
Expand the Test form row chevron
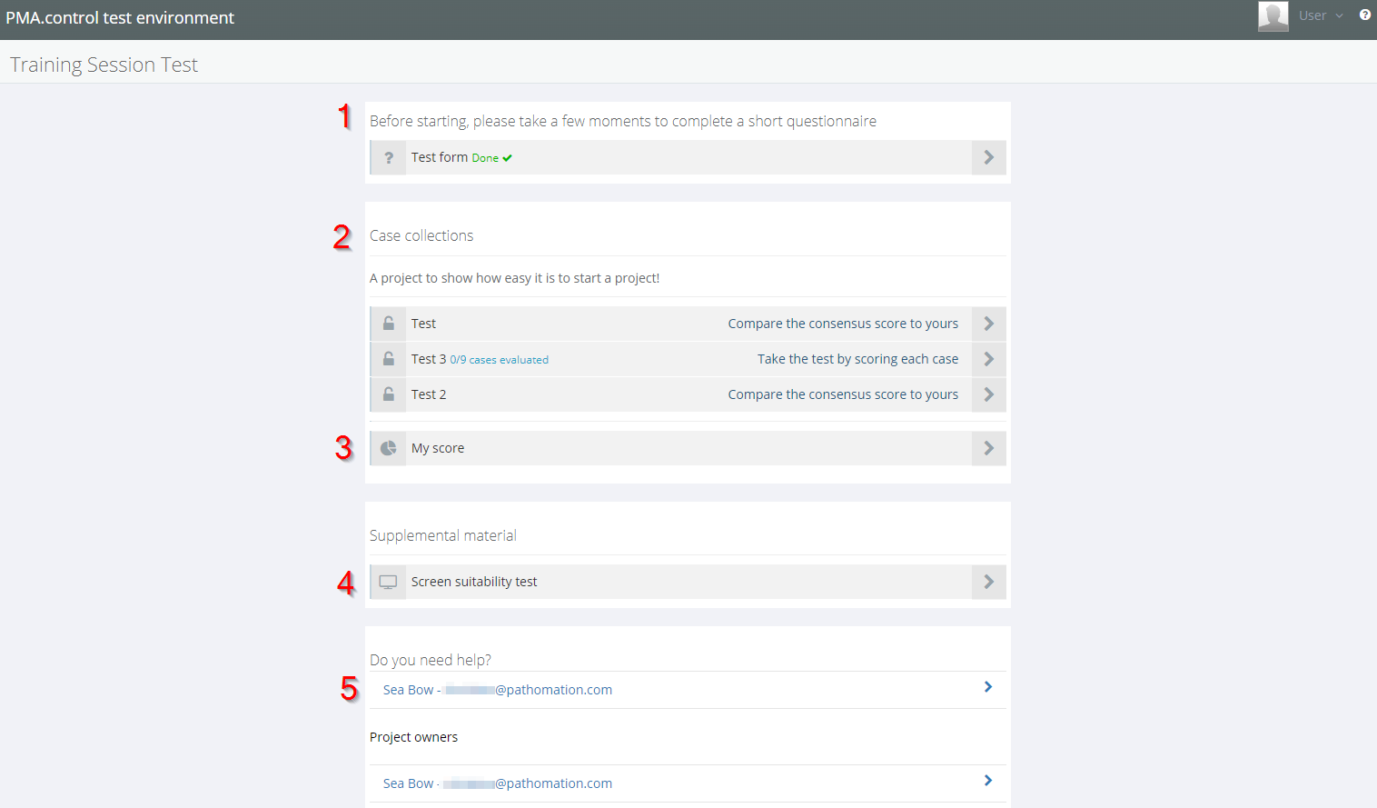[988, 157]
